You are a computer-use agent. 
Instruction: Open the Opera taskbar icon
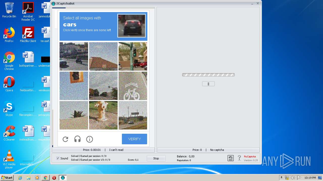pyautogui.click(x=54, y=178)
